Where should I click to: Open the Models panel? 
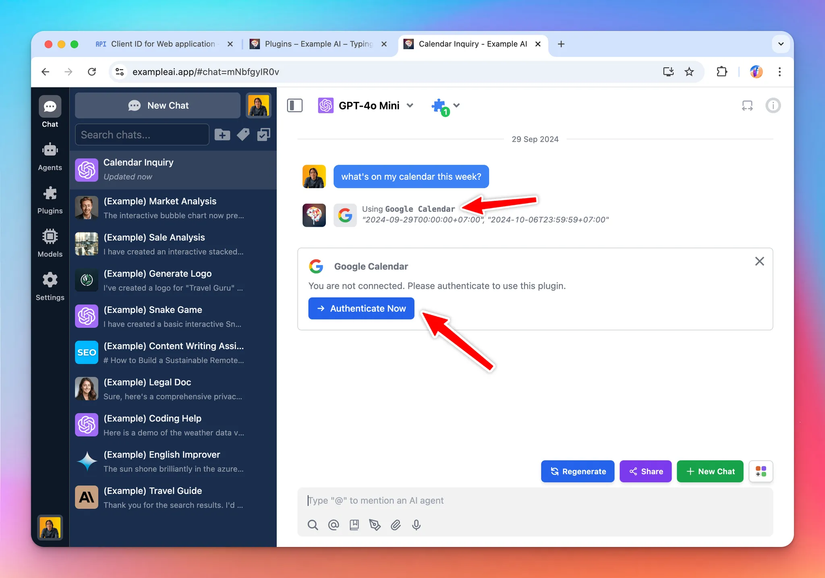tap(50, 242)
